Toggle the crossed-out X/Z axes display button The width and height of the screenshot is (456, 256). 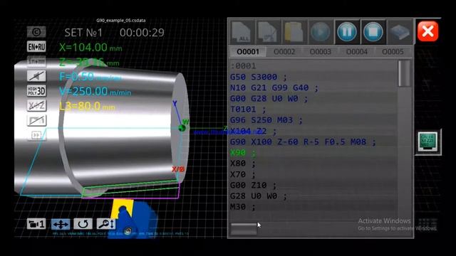coord(36,105)
